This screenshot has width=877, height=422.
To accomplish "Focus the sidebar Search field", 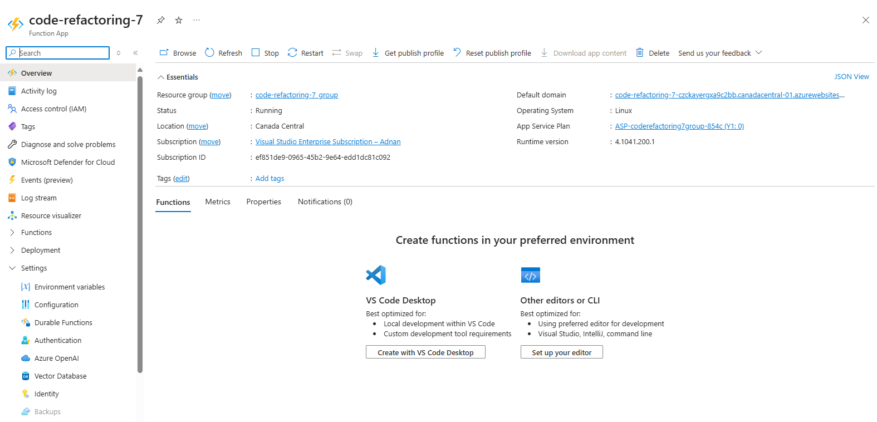I will [58, 53].
